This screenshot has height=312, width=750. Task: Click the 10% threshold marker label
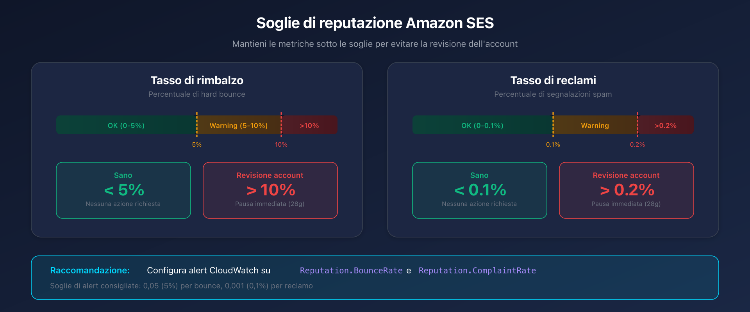coord(281,145)
